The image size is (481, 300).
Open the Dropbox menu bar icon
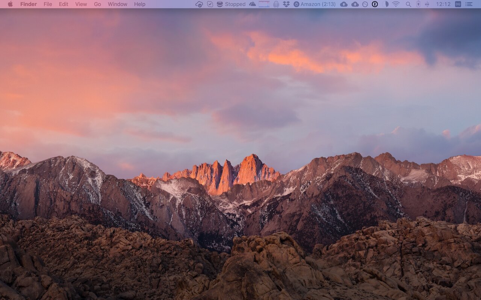[286, 4]
